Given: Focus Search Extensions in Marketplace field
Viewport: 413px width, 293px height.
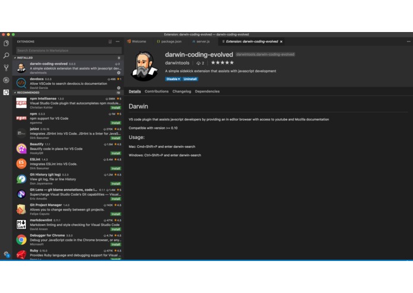Looking at the screenshot, I should (69, 50).
